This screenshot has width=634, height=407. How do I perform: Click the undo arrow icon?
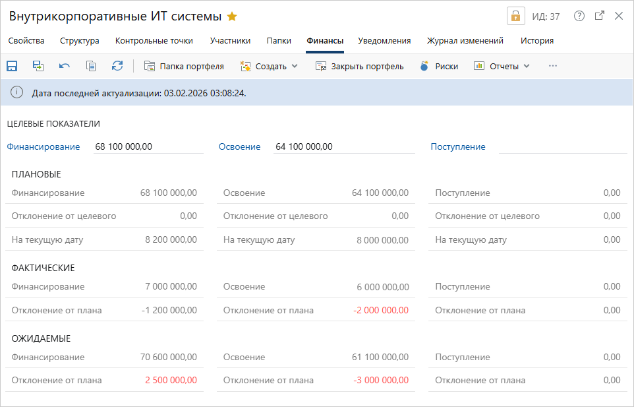pos(65,66)
